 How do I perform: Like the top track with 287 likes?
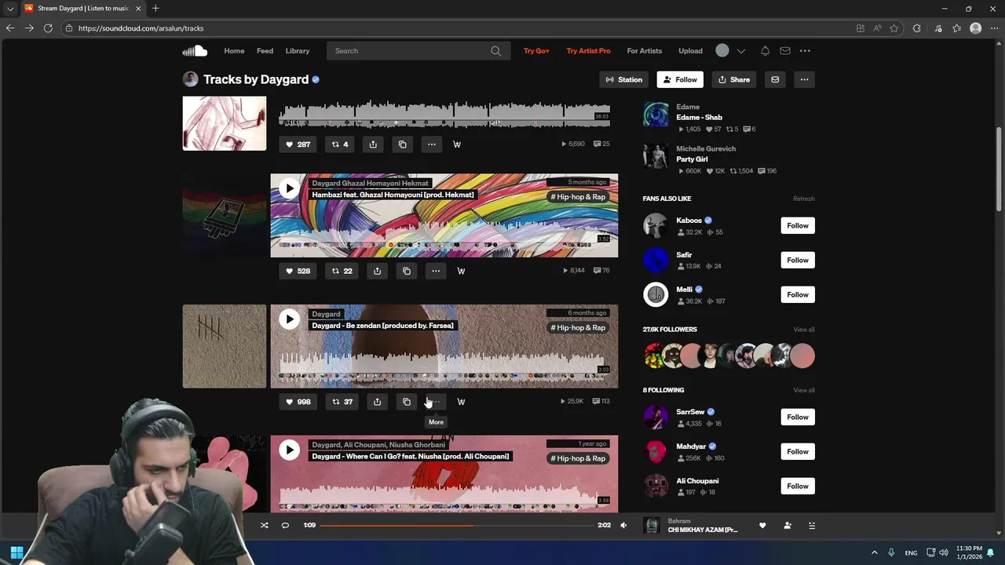click(x=298, y=144)
